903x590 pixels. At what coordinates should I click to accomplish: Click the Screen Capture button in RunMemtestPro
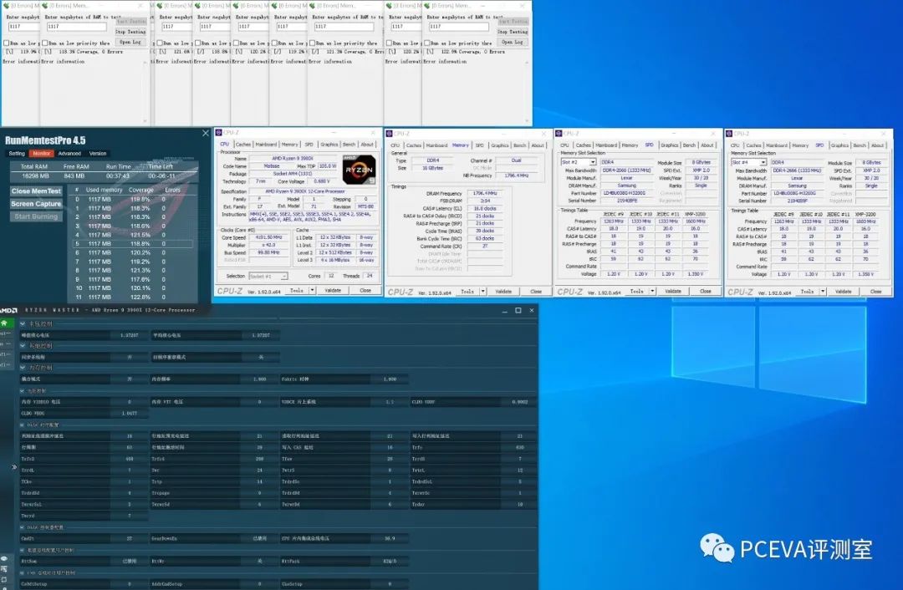pyautogui.click(x=35, y=203)
